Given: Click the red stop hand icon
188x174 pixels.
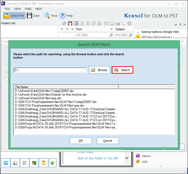Looking at the screenshot, I should [70, 23].
